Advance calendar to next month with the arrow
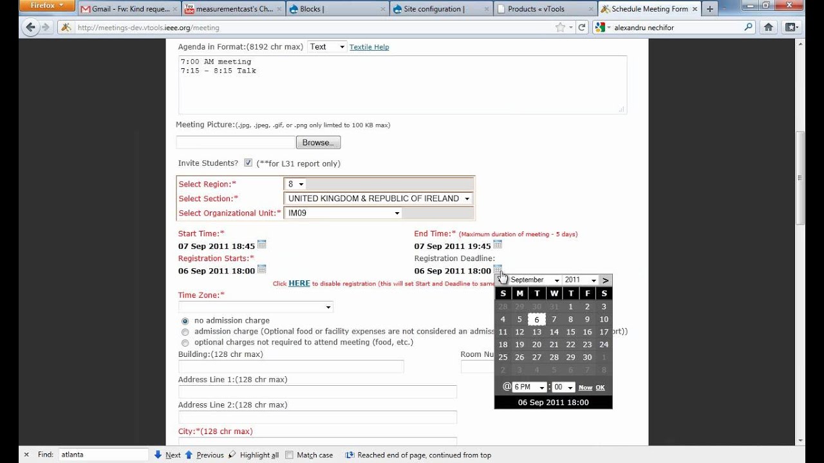Screen dimensions: 824x463 [605, 280]
